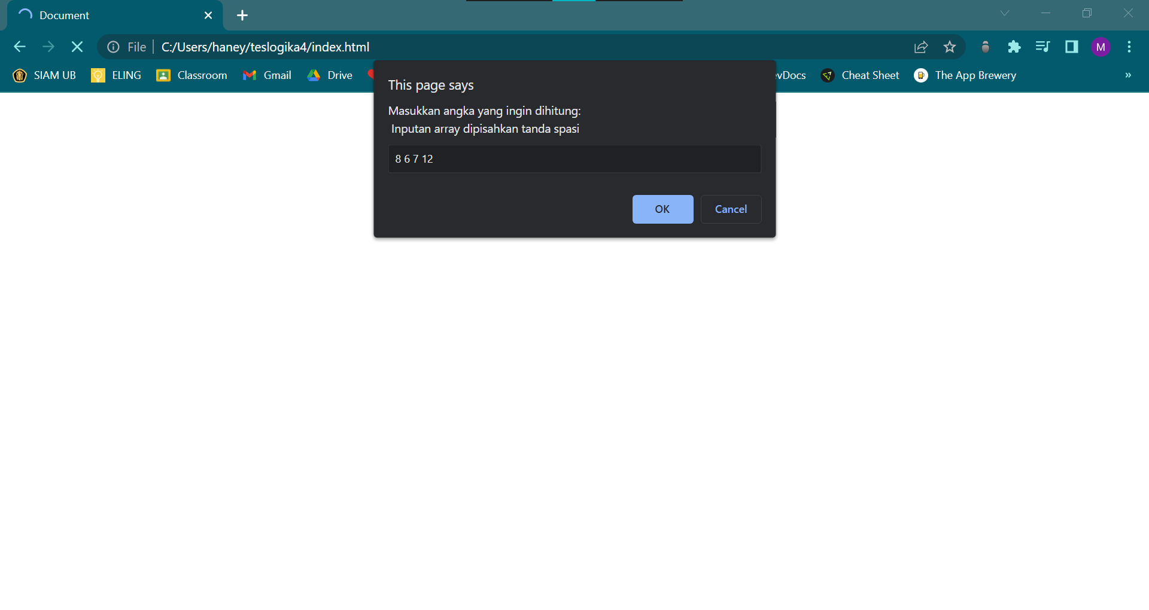This screenshot has height=610, width=1149.
Task: Open the Extensions puzzle icon
Action: pyautogui.click(x=1014, y=47)
